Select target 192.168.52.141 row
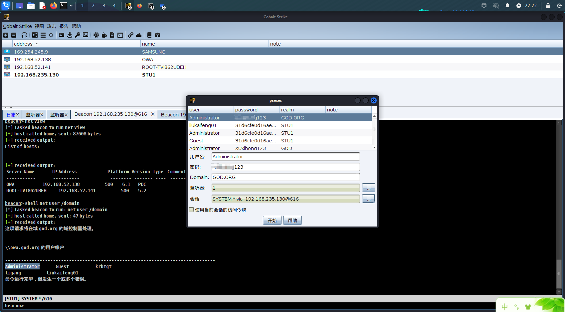 [282, 67]
